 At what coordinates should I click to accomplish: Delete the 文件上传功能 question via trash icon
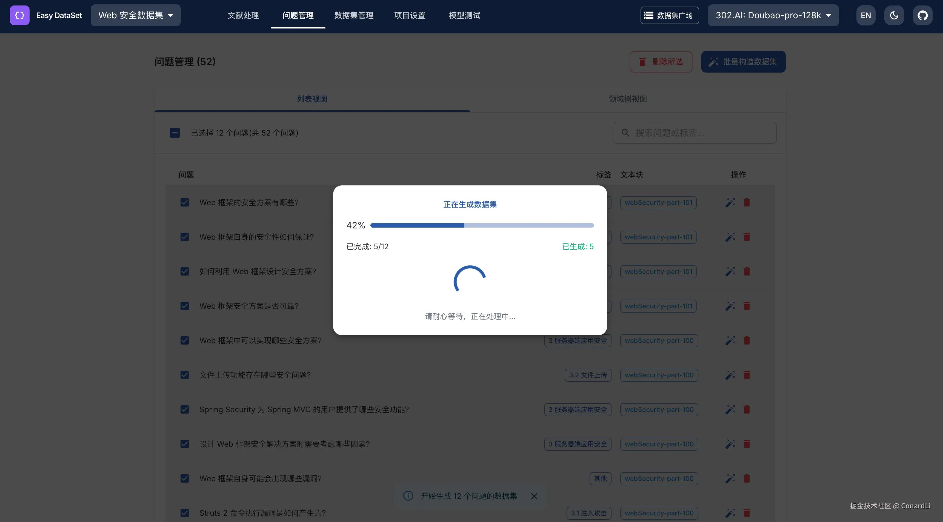(747, 375)
